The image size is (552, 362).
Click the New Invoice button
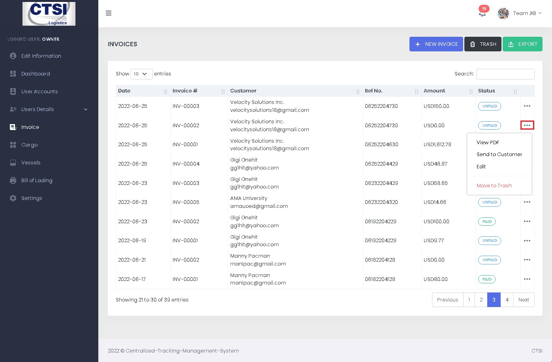(x=436, y=44)
